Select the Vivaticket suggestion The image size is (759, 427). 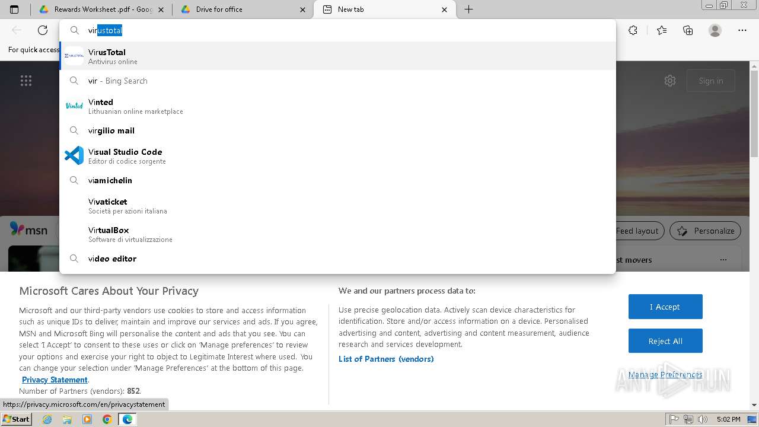click(x=337, y=206)
